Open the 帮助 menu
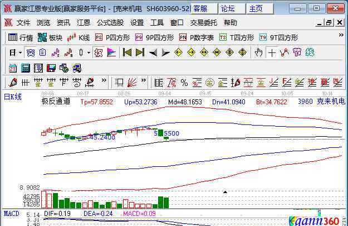 pos(231,23)
